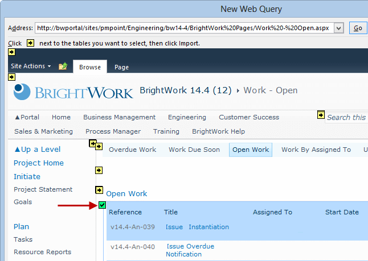Click reference v14.4-An-040
Viewport: 368px width, 261px height.
click(x=133, y=247)
